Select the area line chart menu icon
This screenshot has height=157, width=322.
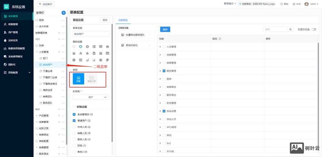(x=94, y=60)
